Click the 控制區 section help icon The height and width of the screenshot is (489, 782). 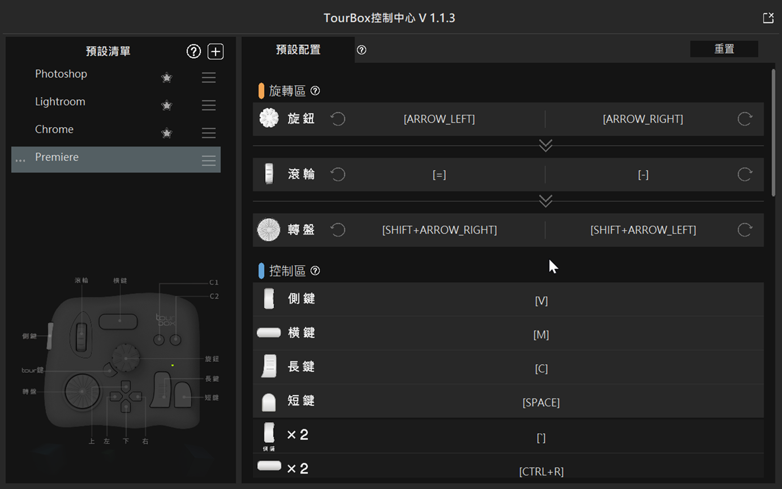(315, 271)
